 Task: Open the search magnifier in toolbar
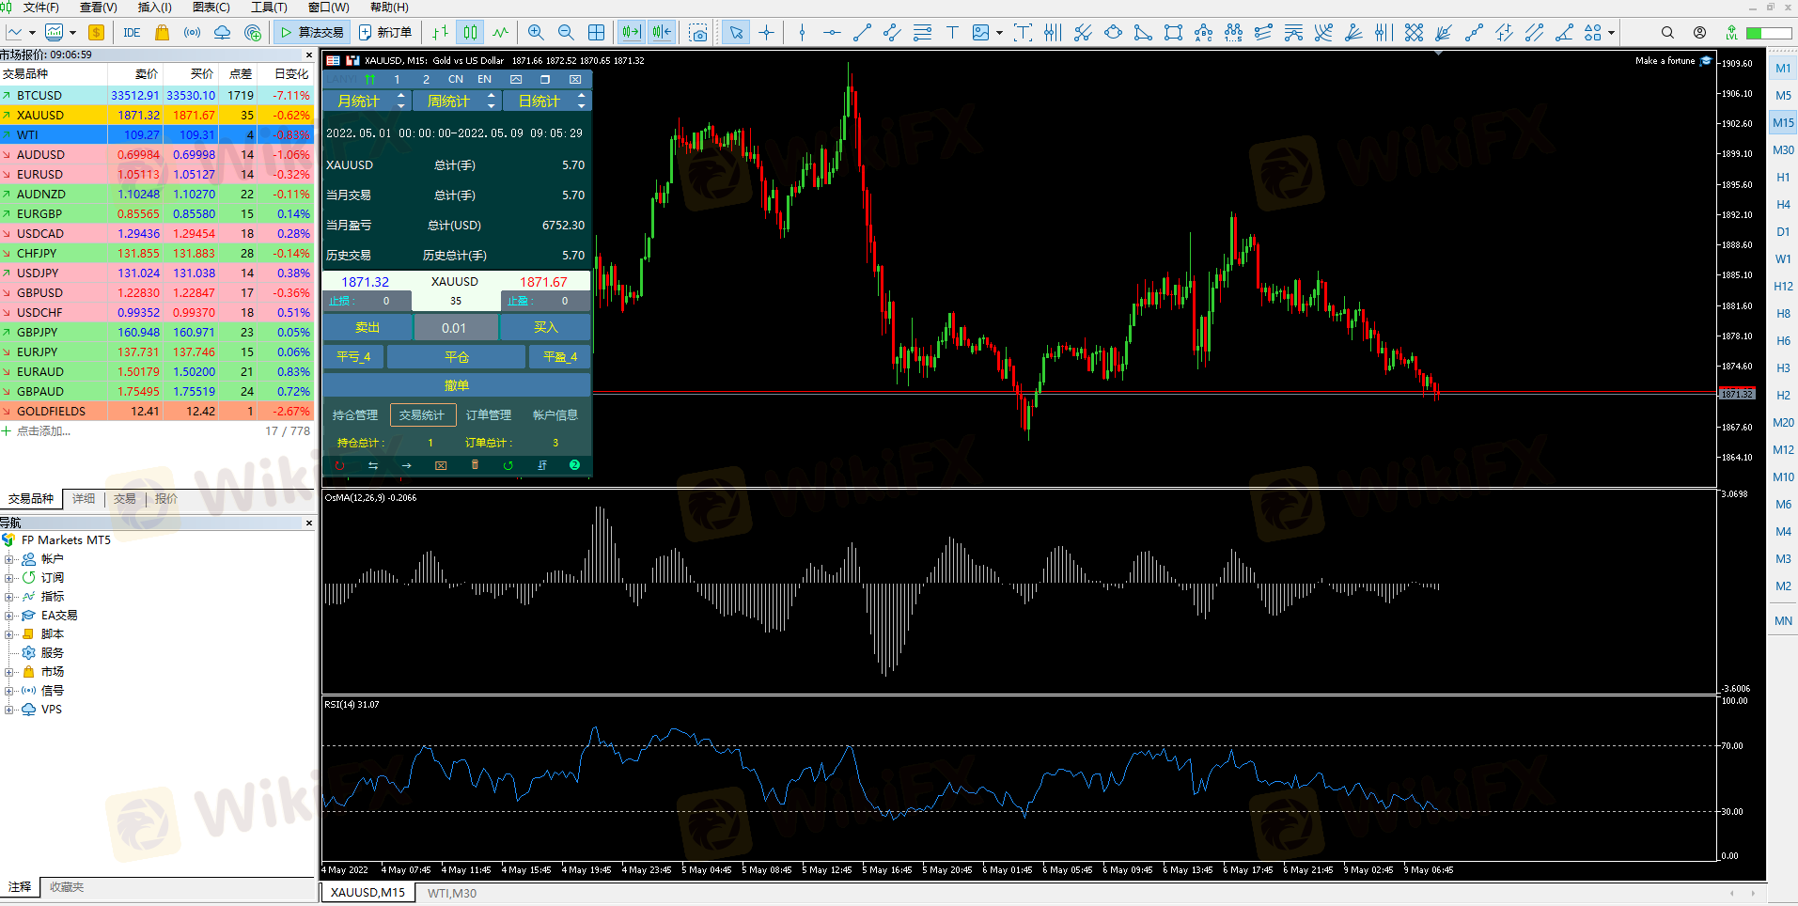[1667, 33]
